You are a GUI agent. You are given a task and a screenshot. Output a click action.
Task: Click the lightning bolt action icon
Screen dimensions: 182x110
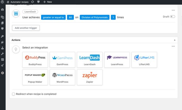pos(16,49)
